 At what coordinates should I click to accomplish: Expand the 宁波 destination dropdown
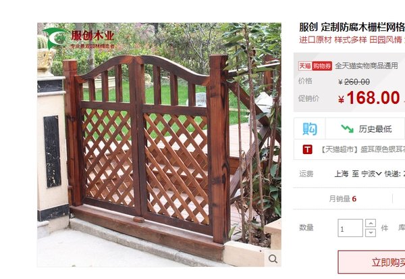[x=371, y=174]
